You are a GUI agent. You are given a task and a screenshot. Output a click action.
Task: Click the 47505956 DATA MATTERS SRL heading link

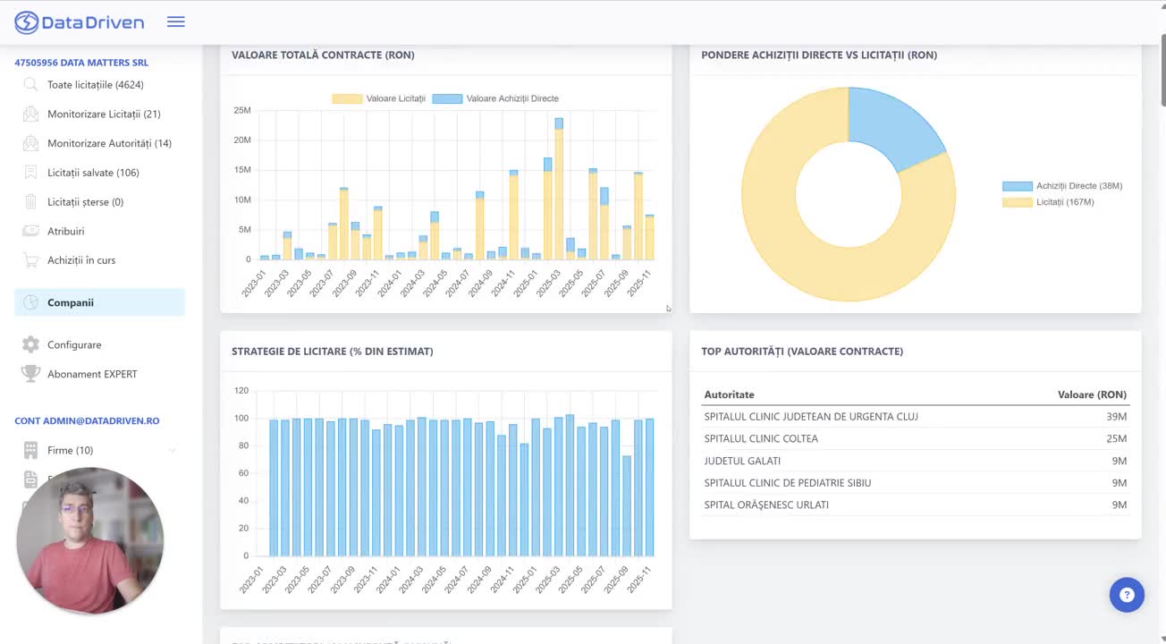click(x=81, y=63)
